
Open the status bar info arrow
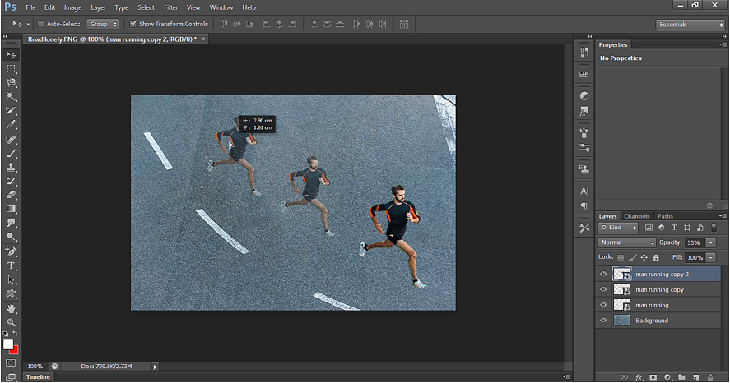155,367
